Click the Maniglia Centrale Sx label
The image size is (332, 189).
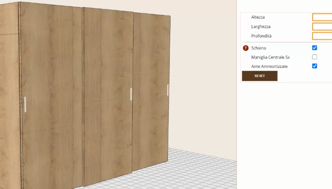pos(270,57)
